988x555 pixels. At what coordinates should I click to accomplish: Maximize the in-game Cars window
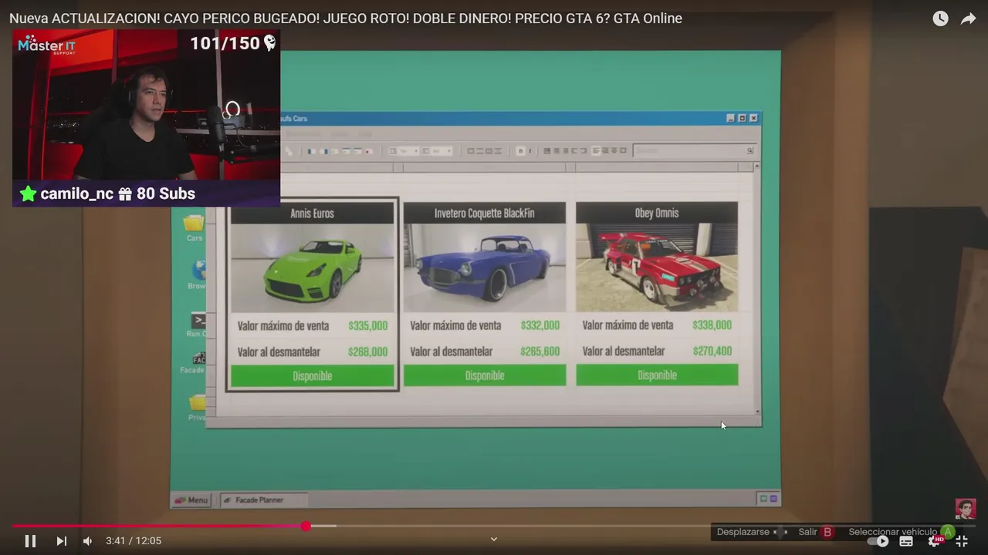pos(742,118)
